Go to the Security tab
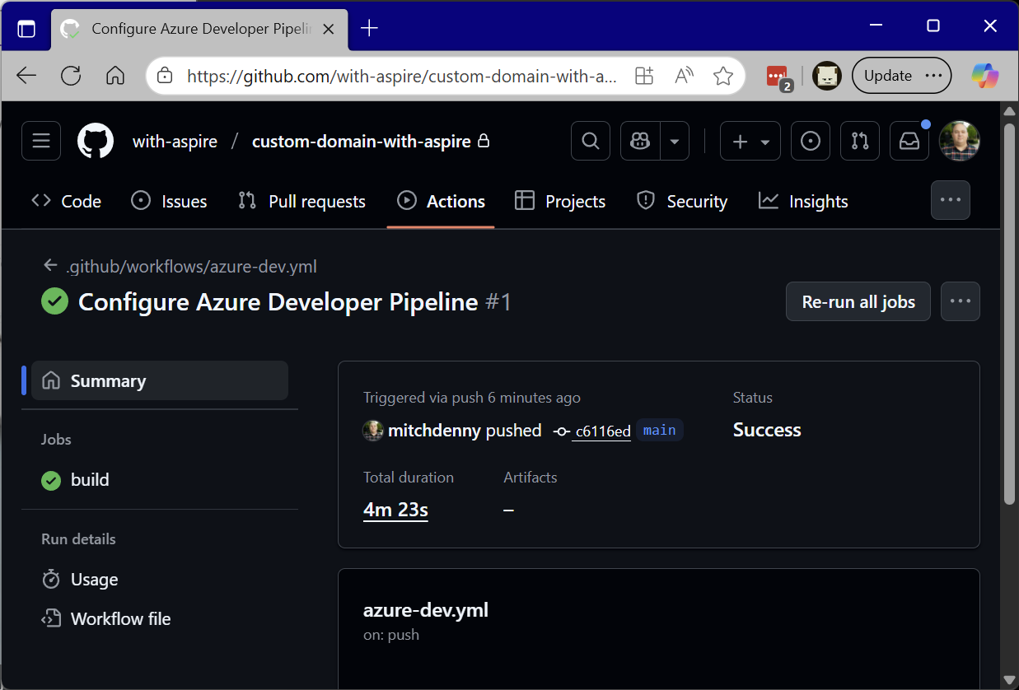 click(682, 201)
